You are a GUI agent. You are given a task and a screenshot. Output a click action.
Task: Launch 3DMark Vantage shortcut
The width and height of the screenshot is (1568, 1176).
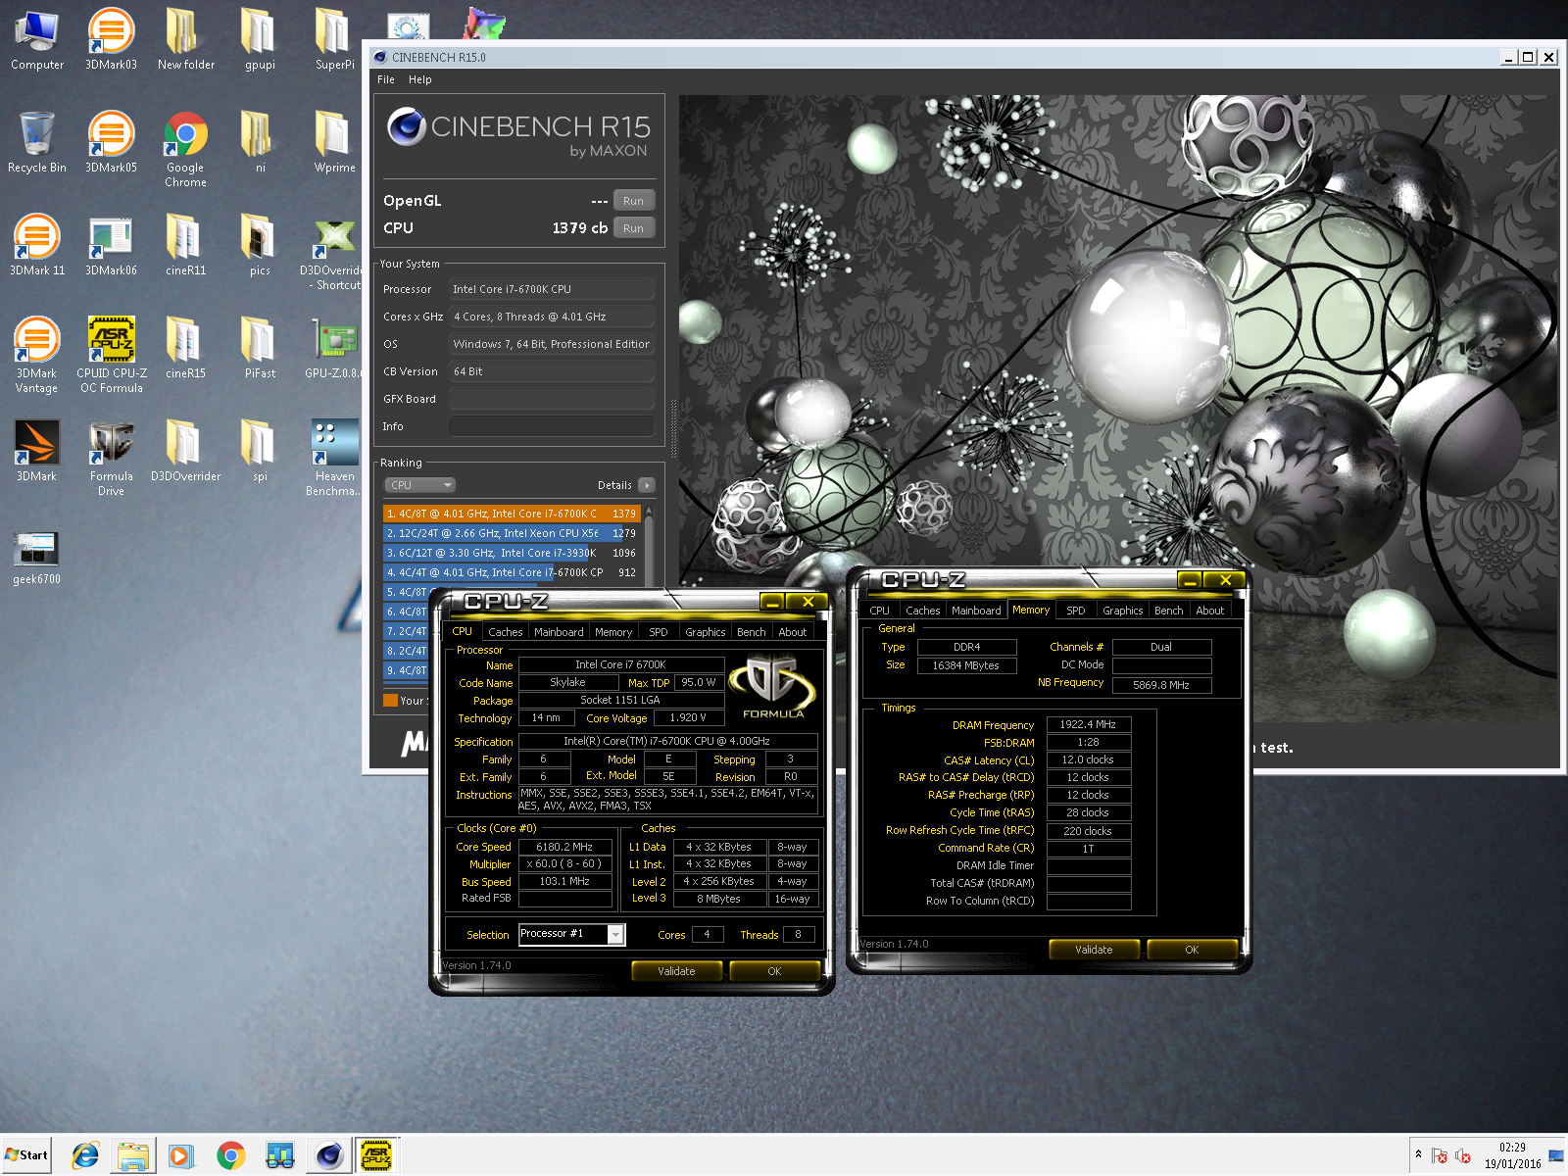(x=37, y=355)
